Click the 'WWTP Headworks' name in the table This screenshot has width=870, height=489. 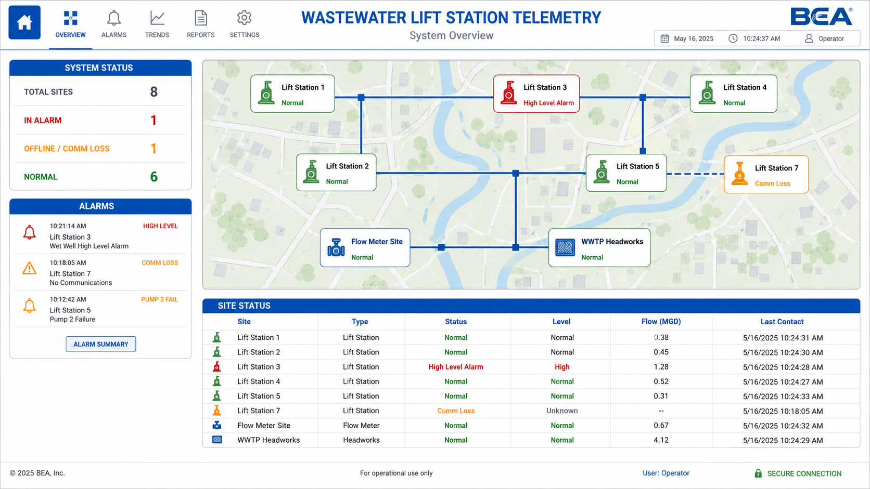tap(268, 440)
